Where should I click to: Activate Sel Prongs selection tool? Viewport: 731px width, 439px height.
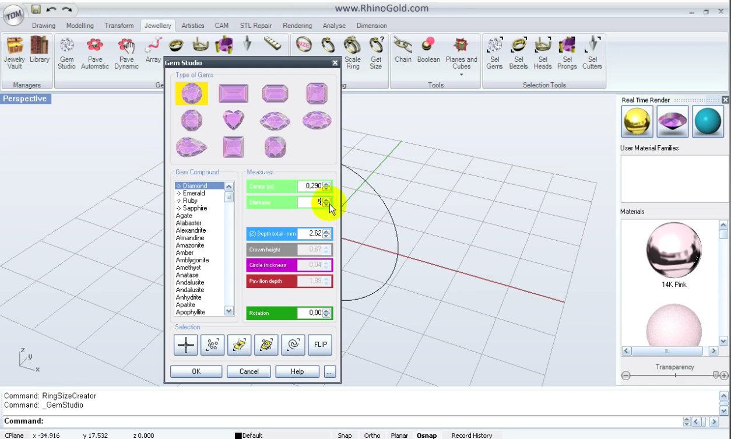tap(567, 53)
